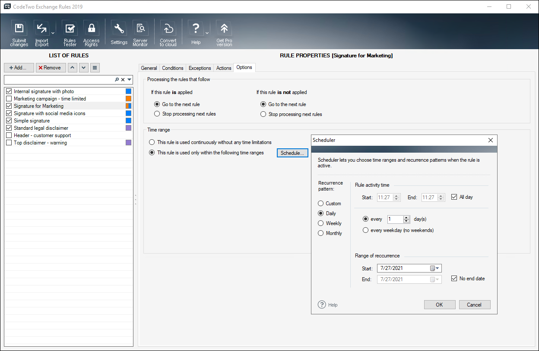The height and width of the screenshot is (351, 539).
Task: Uncheck the Internal signature with photo rule
Action: coord(9,91)
